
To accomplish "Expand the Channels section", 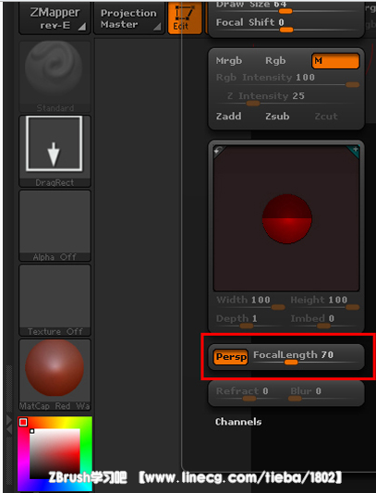I will pos(238,422).
